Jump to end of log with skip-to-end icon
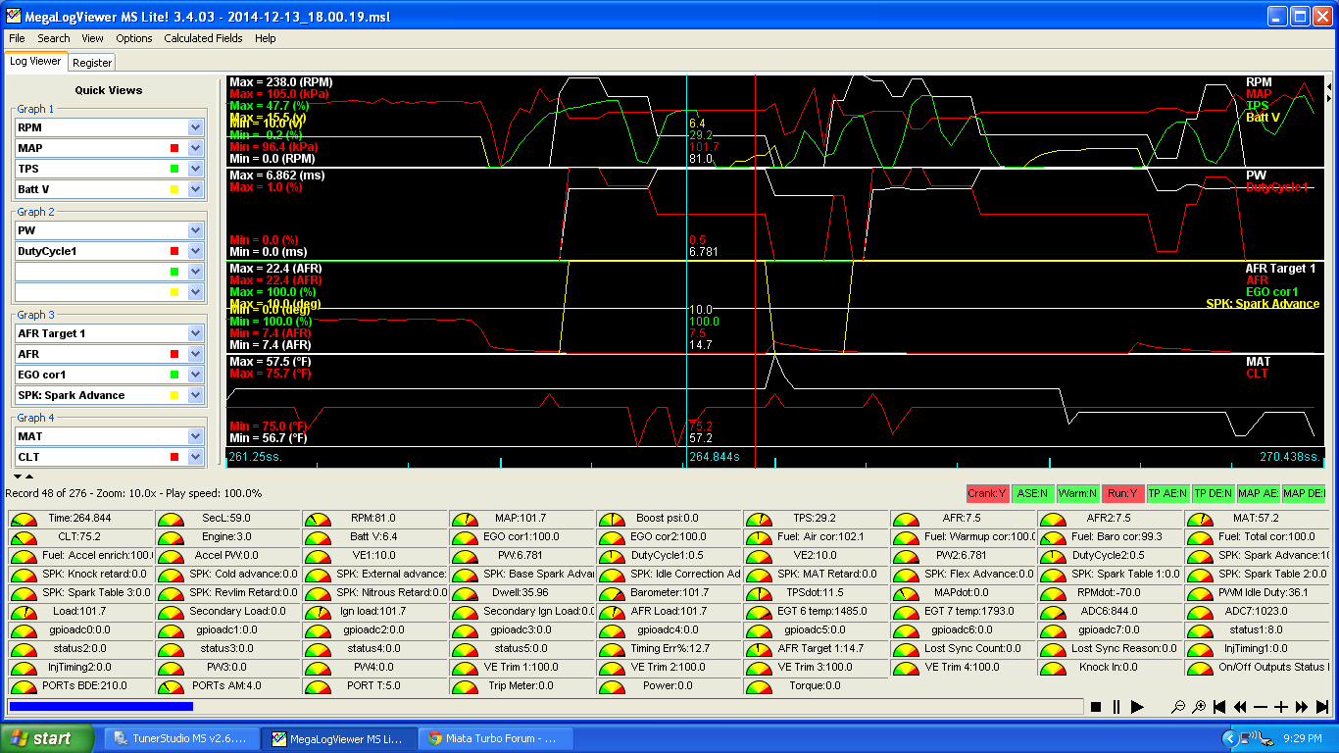The image size is (1339, 753). [1323, 706]
